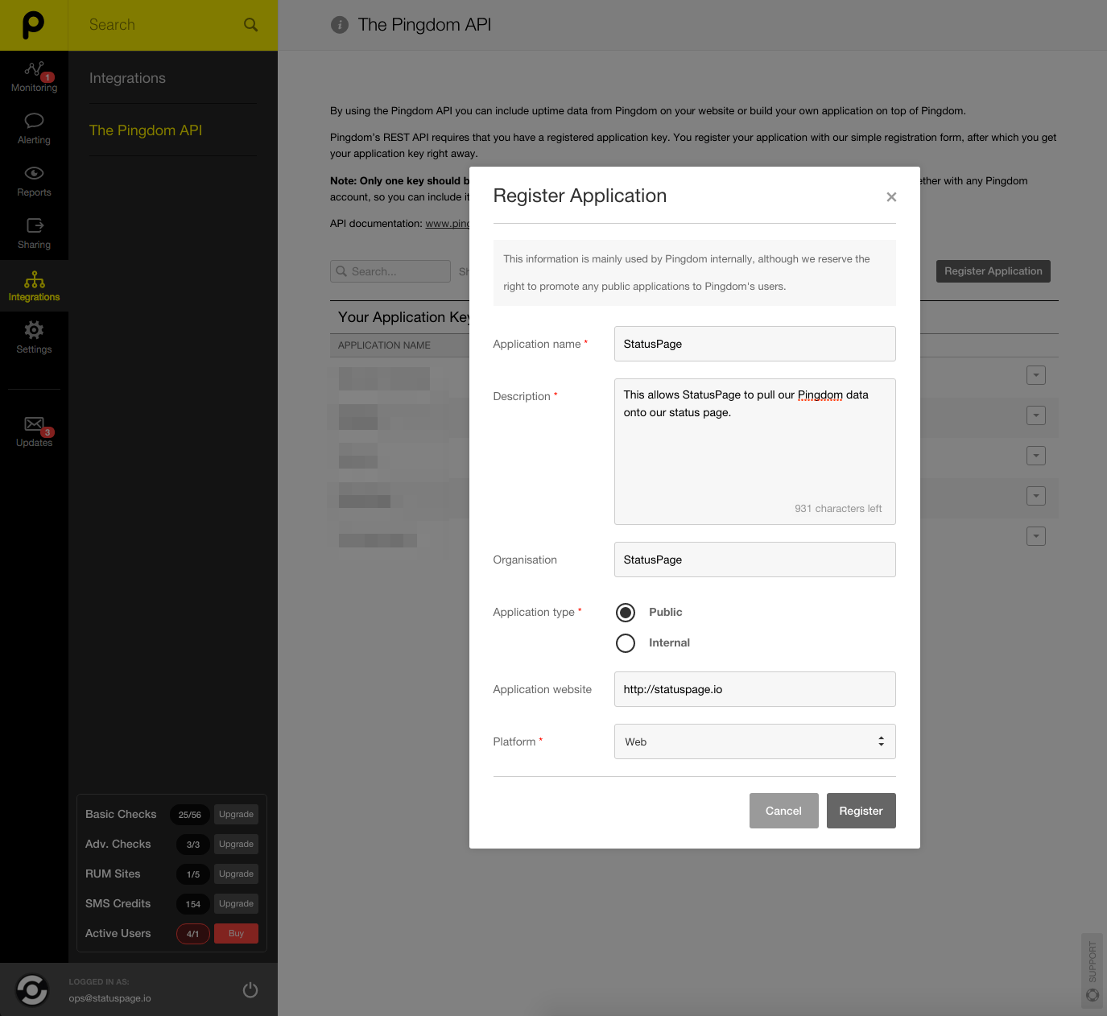Expand the fourth application key row dropdown

click(1036, 496)
